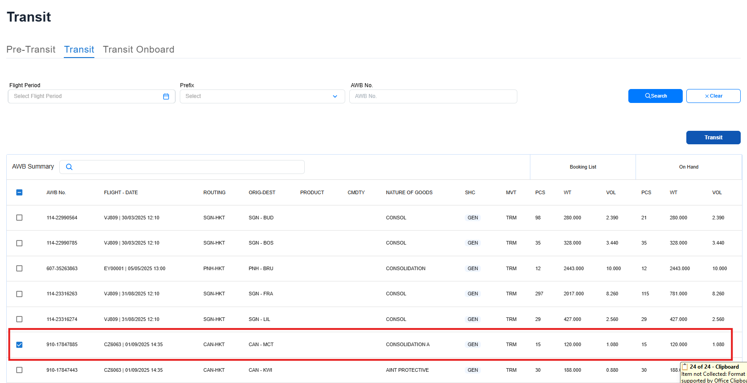
Task: Open the Prefix dropdown chevron
Action: tap(335, 97)
